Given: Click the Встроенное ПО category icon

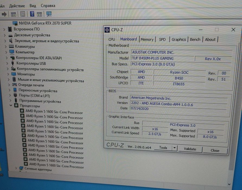Looking at the screenshot, I should [10, 29].
